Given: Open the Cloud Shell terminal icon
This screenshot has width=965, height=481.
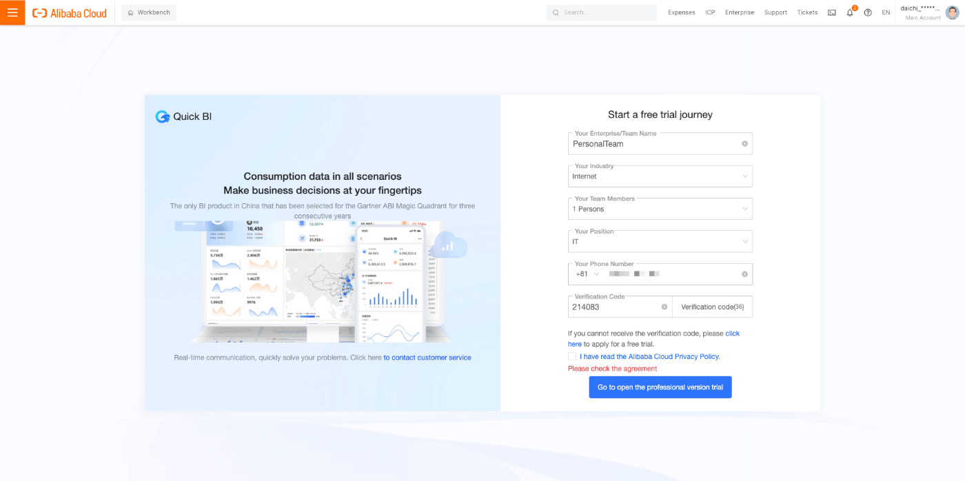Looking at the screenshot, I should [832, 12].
